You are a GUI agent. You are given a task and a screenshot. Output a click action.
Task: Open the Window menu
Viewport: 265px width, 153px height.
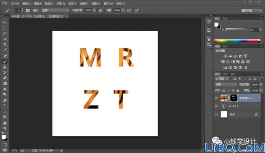pyautogui.click(x=108, y=3)
